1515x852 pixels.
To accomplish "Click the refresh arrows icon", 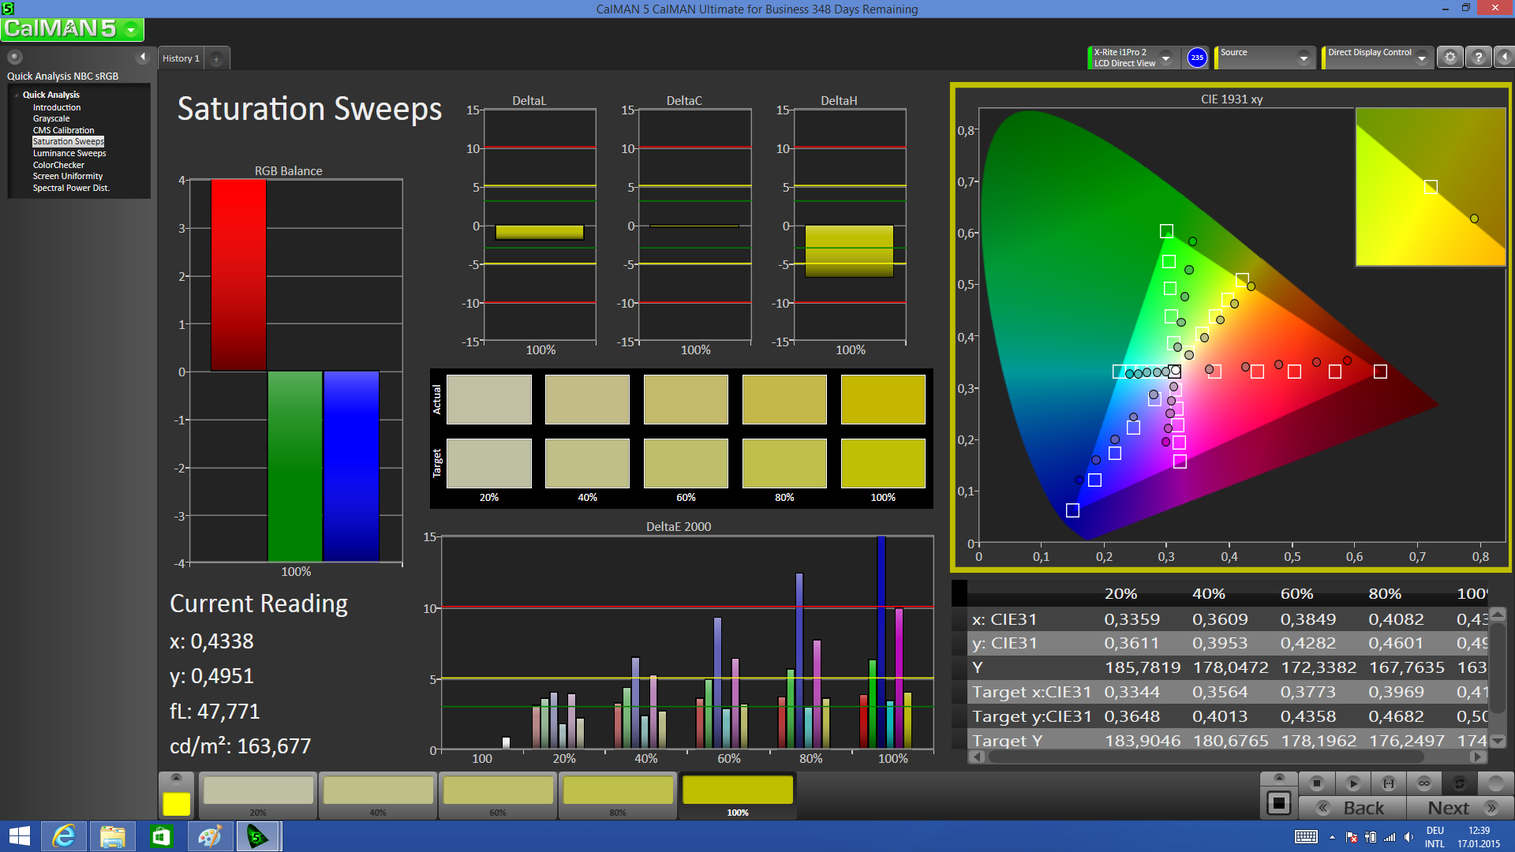I will click(x=1460, y=783).
